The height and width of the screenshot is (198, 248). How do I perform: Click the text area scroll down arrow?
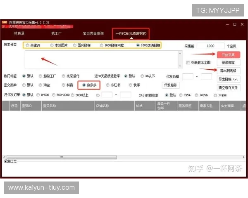pyautogui.click(x=180, y=66)
